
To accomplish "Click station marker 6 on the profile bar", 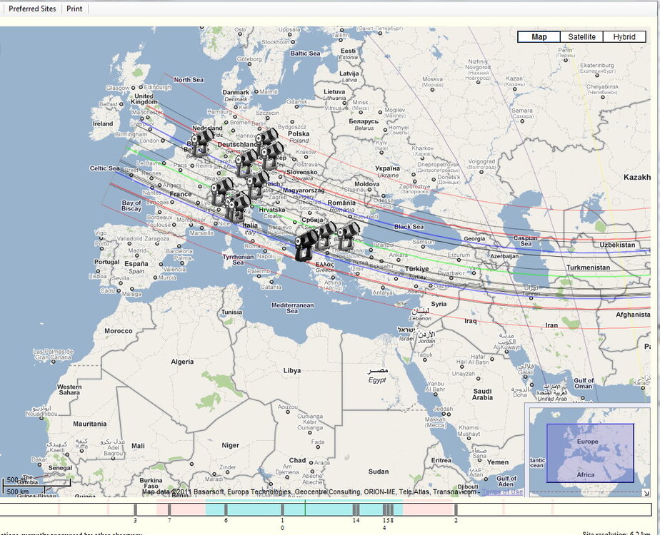I will pyautogui.click(x=226, y=509).
